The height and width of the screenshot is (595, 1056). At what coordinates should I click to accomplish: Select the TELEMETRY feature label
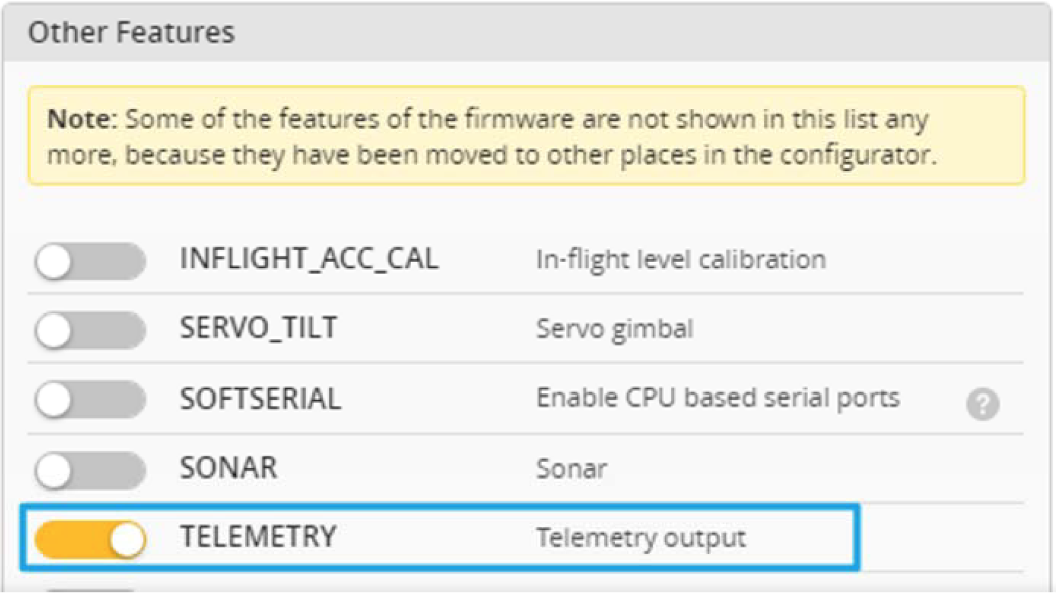coord(258,537)
